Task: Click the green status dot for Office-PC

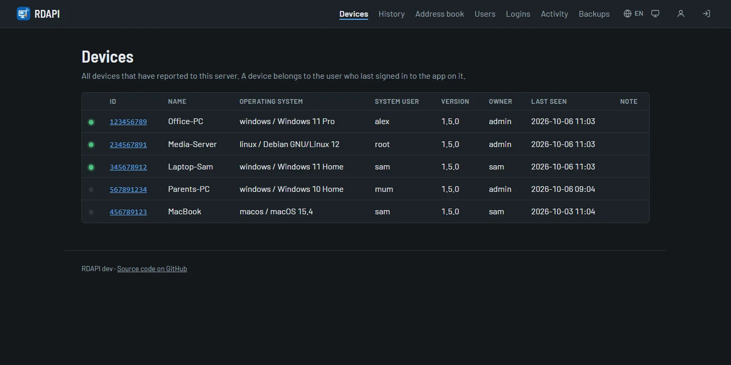Action: (x=91, y=122)
